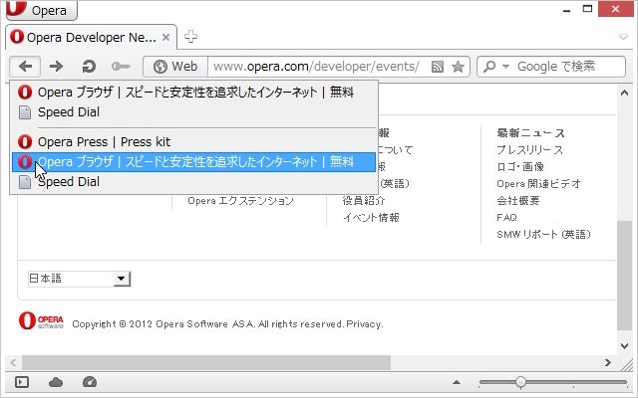Viewport: 638px width, 398px height.
Task: Open the ロゴ・画像 link
Action: coord(520,167)
